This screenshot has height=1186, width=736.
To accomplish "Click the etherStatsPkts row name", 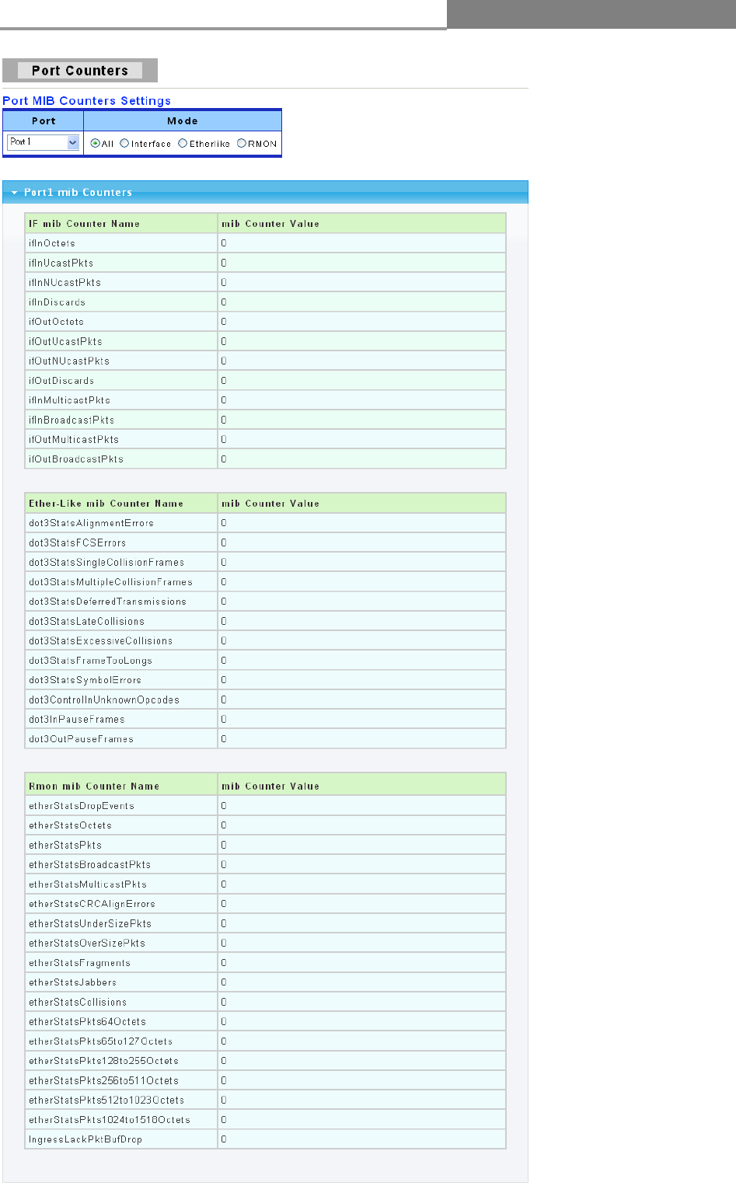I will point(65,845).
